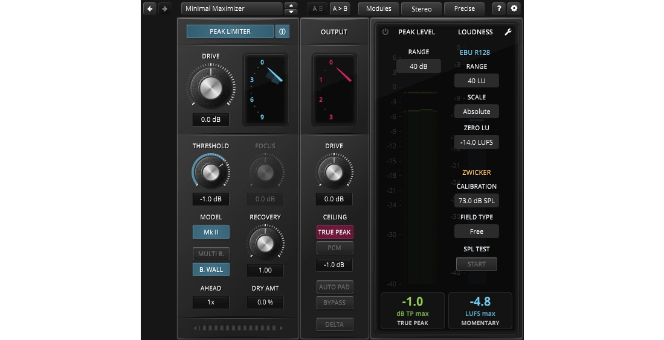The image size is (664, 340).
Task: Edit the recovery 1.00 value field
Action: point(265,270)
